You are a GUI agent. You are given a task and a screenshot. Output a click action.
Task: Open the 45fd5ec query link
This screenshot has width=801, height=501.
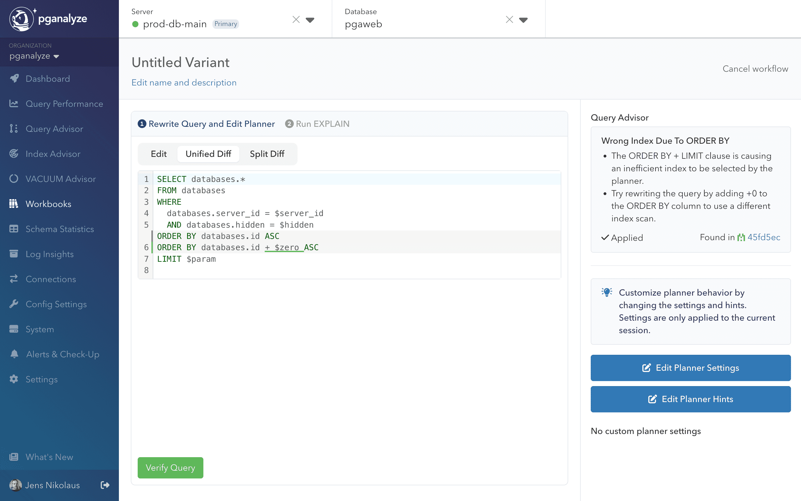point(763,237)
